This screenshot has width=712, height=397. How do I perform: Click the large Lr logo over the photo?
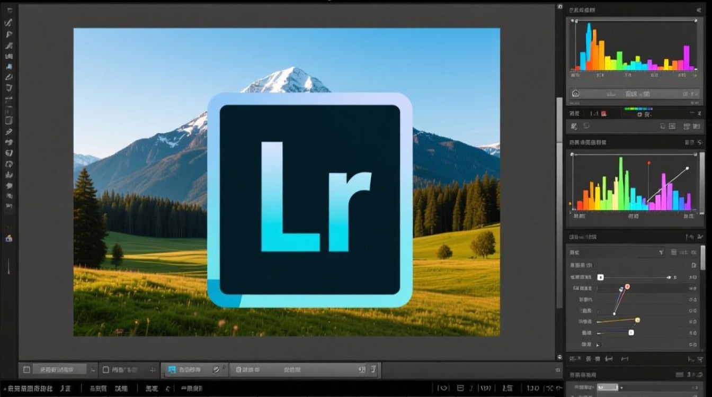coord(310,200)
